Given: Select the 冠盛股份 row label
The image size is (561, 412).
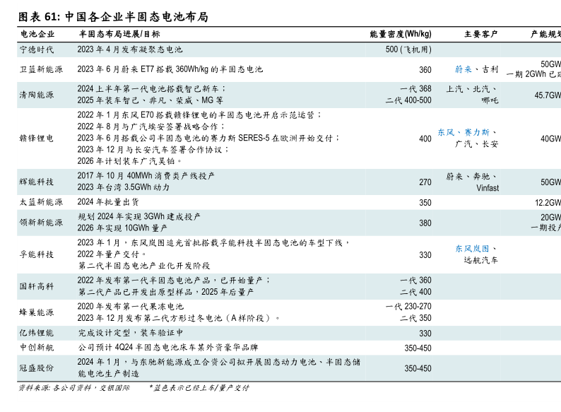Looking at the screenshot, I should coord(37,367).
